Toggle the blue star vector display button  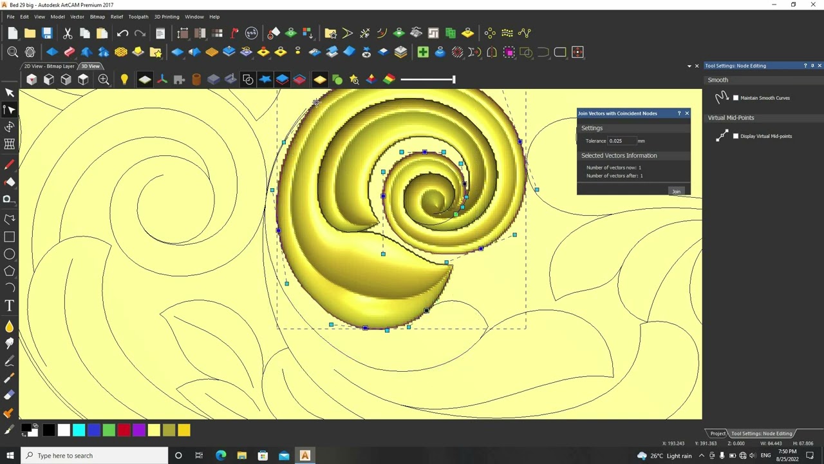click(265, 79)
